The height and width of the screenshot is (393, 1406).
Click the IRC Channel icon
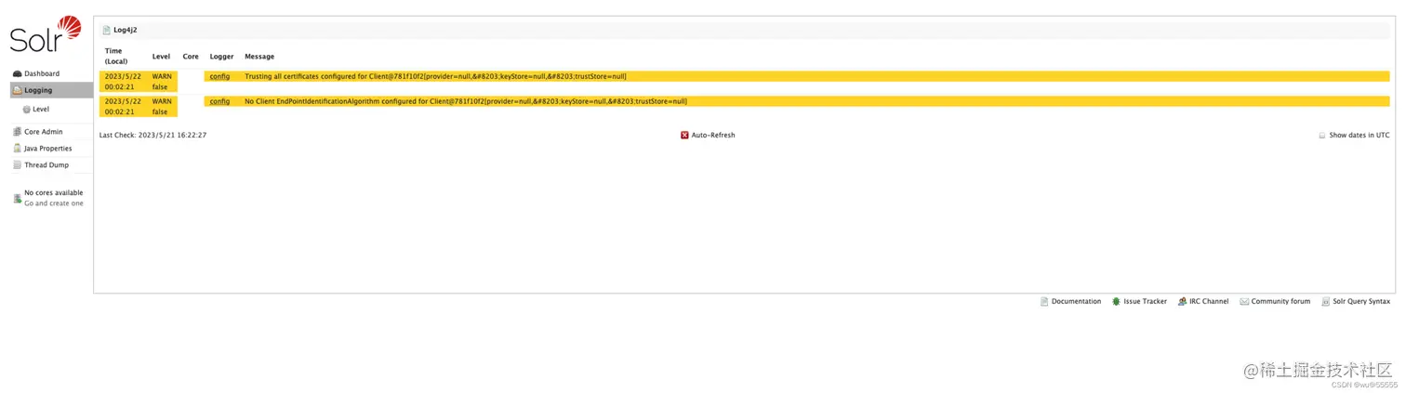tap(1182, 301)
